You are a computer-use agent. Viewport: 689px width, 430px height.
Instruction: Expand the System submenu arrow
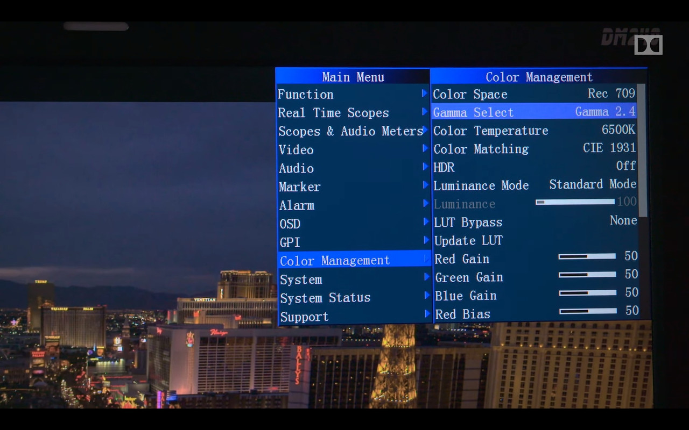(426, 277)
